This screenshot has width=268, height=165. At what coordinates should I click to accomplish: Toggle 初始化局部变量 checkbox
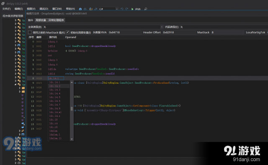tap(68, 32)
